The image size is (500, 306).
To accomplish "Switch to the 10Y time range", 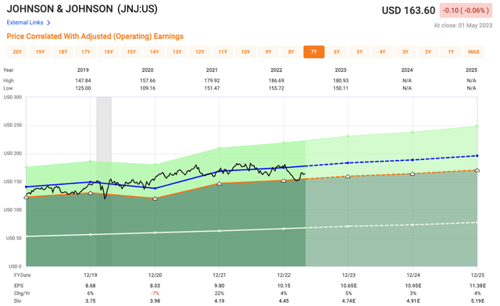I will [245, 52].
